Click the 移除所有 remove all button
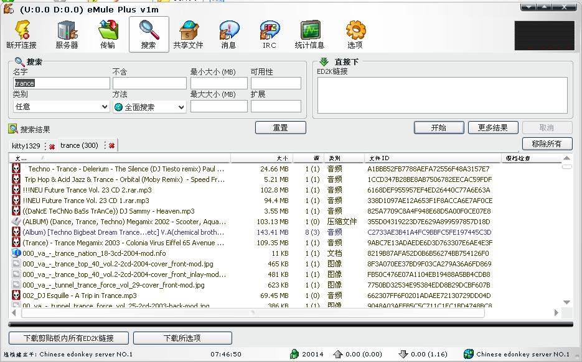582x362 pixels. tap(547, 143)
